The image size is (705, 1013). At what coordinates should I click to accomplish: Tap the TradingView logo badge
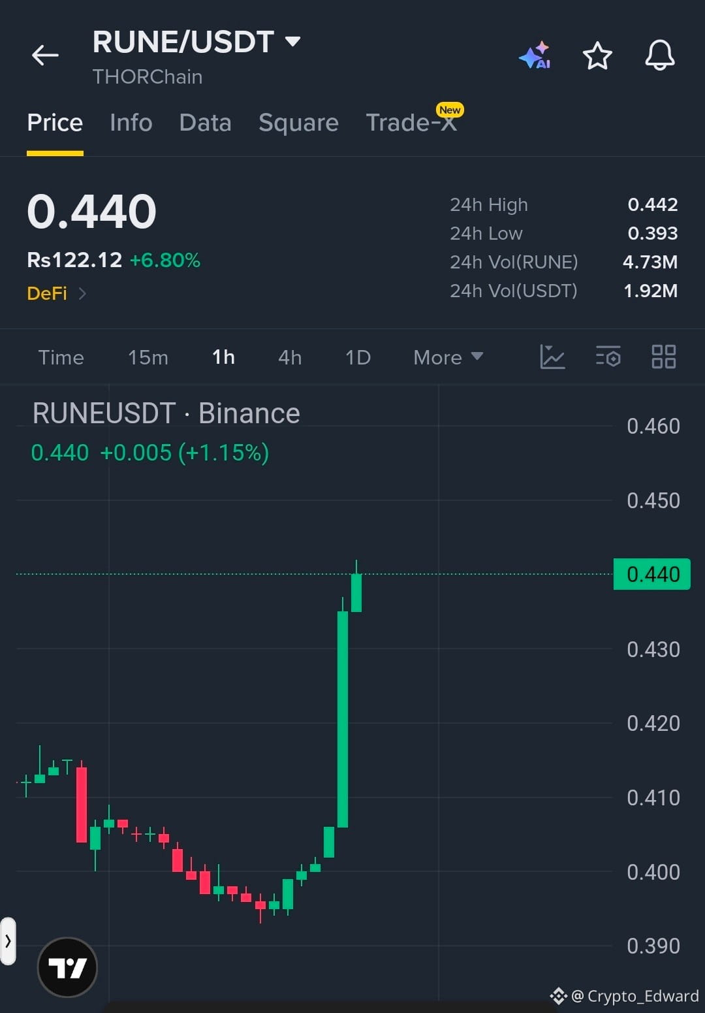pyautogui.click(x=68, y=967)
